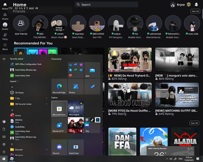Open Power options in Start menu
The width and height of the screenshot is (203, 162).
[4, 152]
